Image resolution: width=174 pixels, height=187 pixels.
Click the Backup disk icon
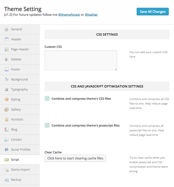[x=7, y=180]
